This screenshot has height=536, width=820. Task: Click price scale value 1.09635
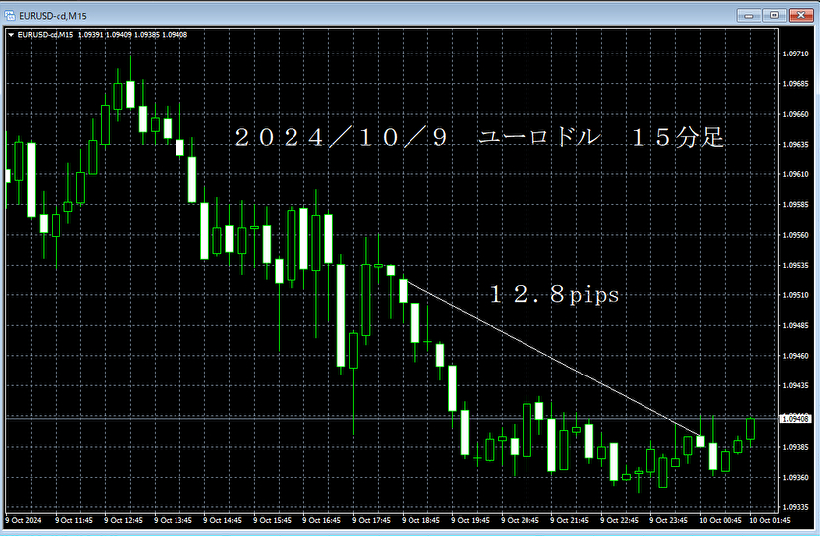[x=795, y=145]
